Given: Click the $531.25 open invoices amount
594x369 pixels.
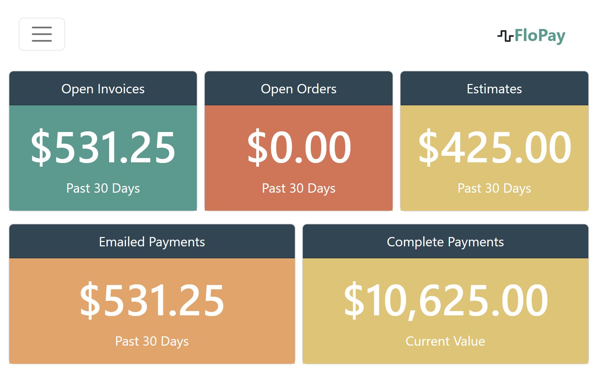Looking at the screenshot, I should [x=103, y=147].
